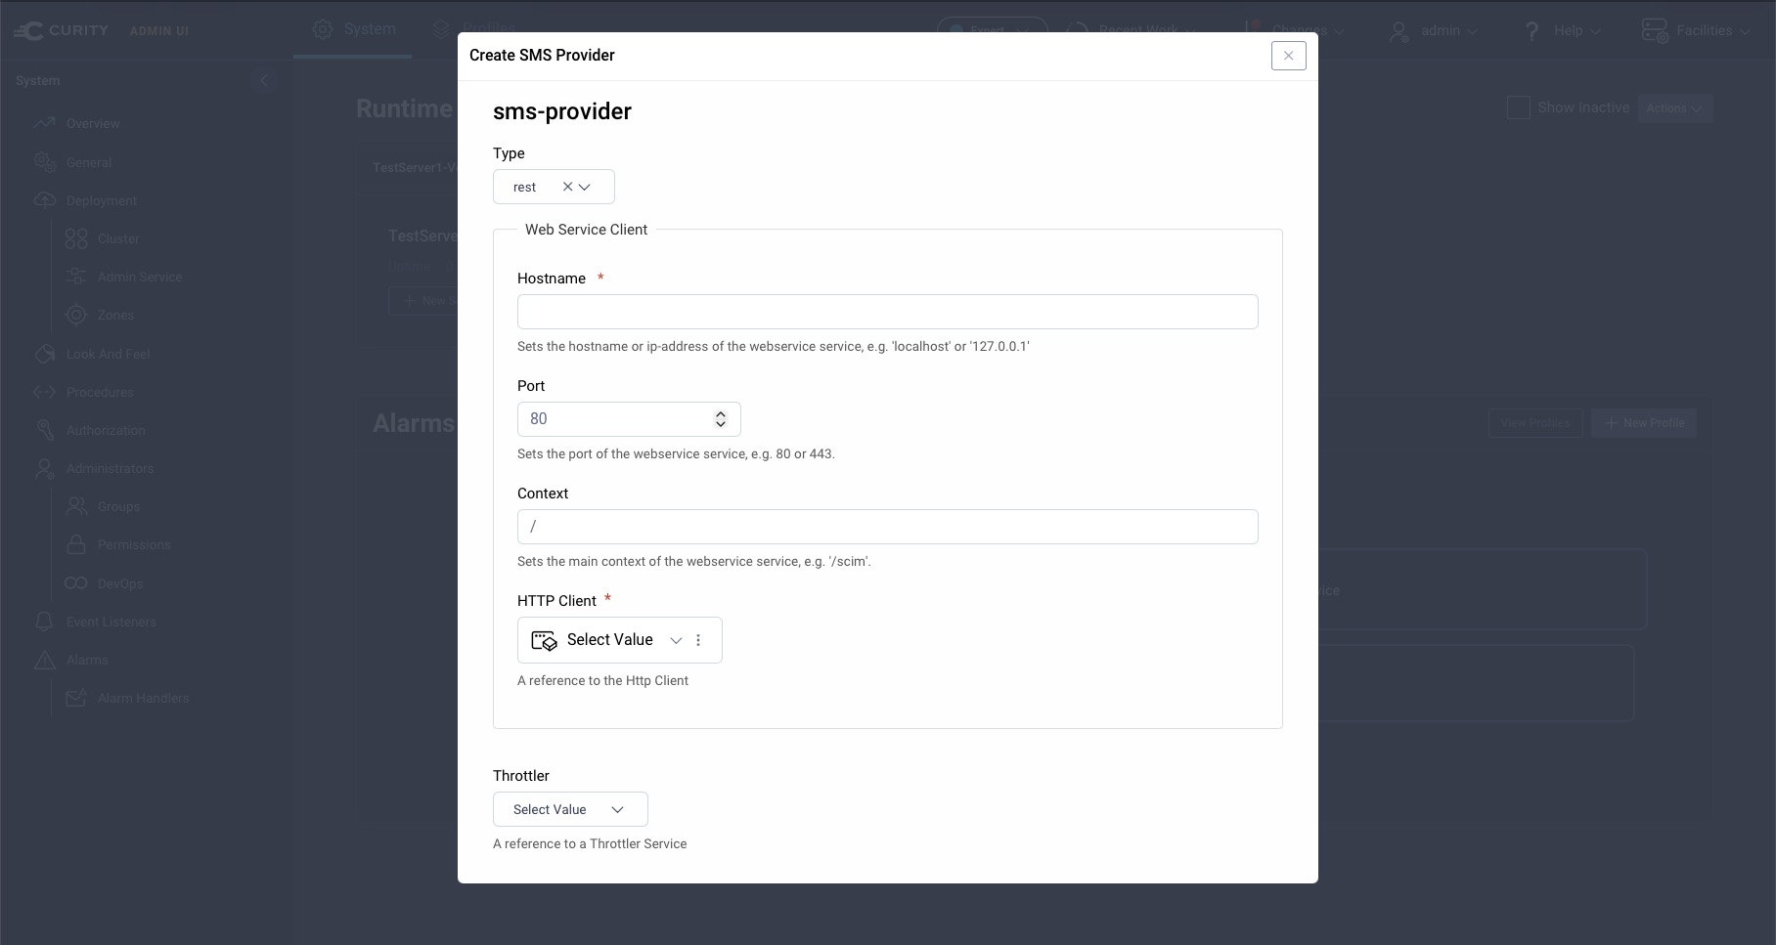
Task: Click the View Profiles button
Action: 1534,423
